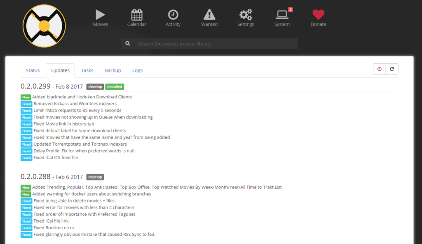
Task: Switch to the Backup tab
Action: click(113, 70)
